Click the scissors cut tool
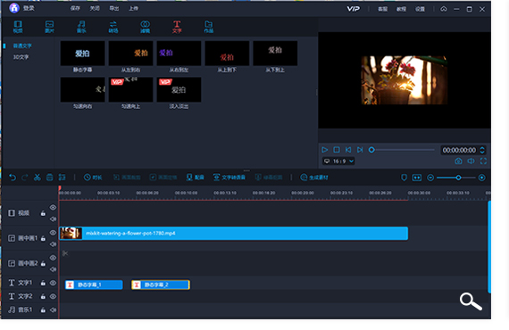 click(38, 177)
